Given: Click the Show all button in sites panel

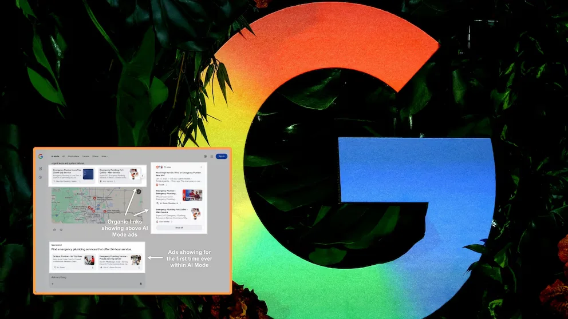Looking at the screenshot, I should [x=179, y=228].
